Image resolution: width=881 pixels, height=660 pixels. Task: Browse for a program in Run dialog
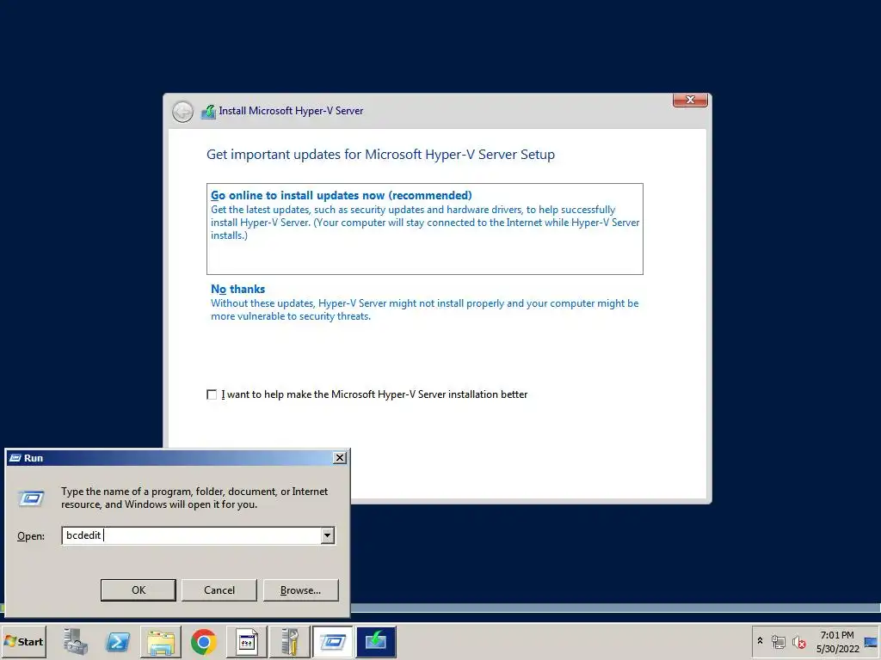[300, 590]
